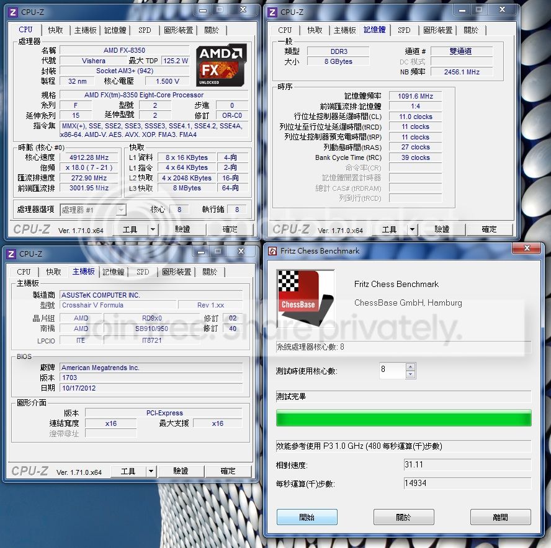Click the ChessBase logo in Fritz Benchmark
The width and height of the screenshot is (551, 548).
[x=305, y=298]
